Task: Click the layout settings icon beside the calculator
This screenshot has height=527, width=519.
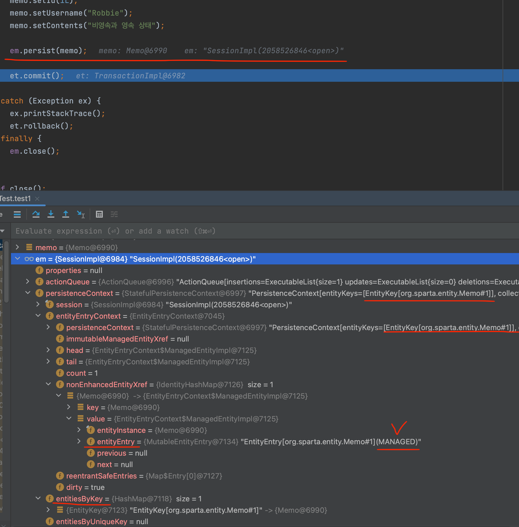Action: click(x=114, y=214)
